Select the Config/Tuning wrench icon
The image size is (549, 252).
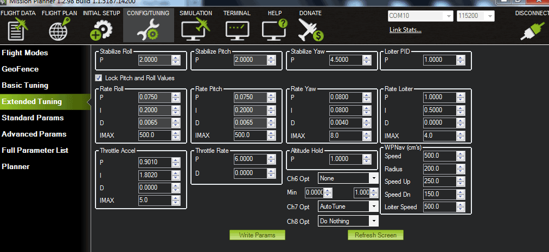(x=148, y=30)
